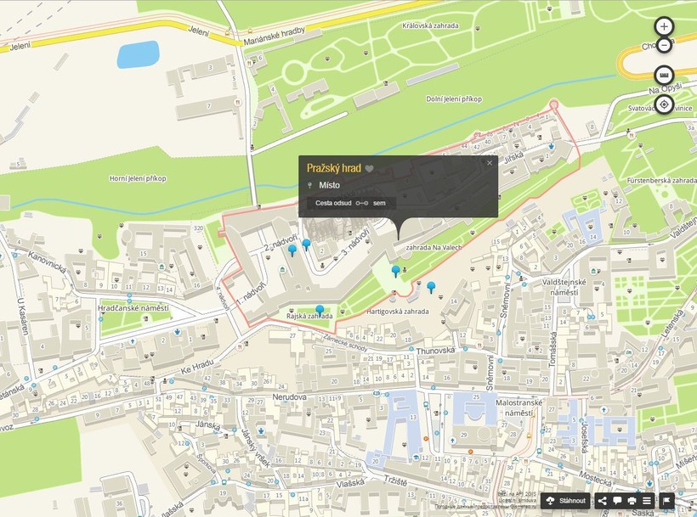Click the share icon in bottom toolbar

[x=603, y=501]
